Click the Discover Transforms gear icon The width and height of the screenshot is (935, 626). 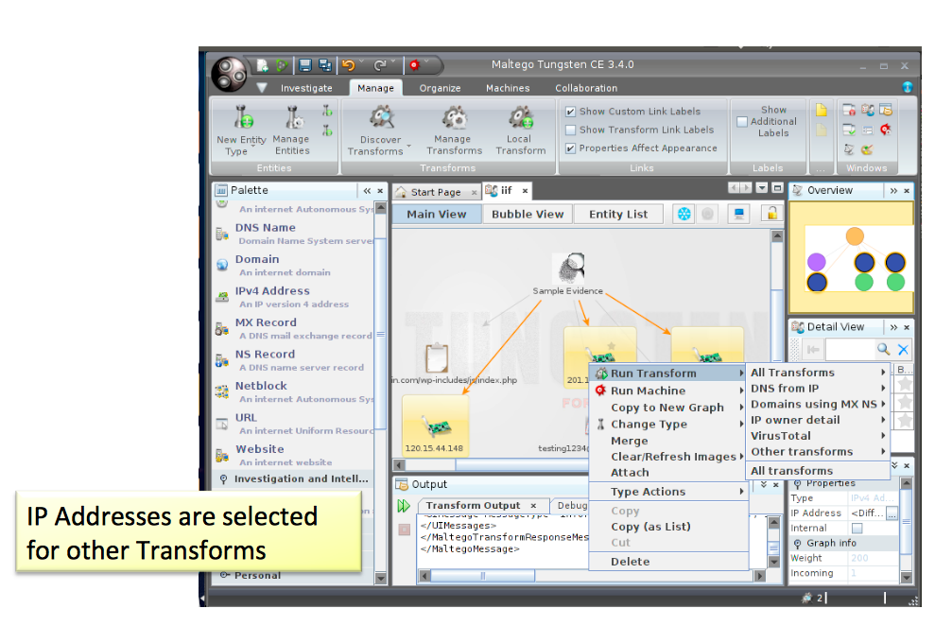tap(382, 117)
